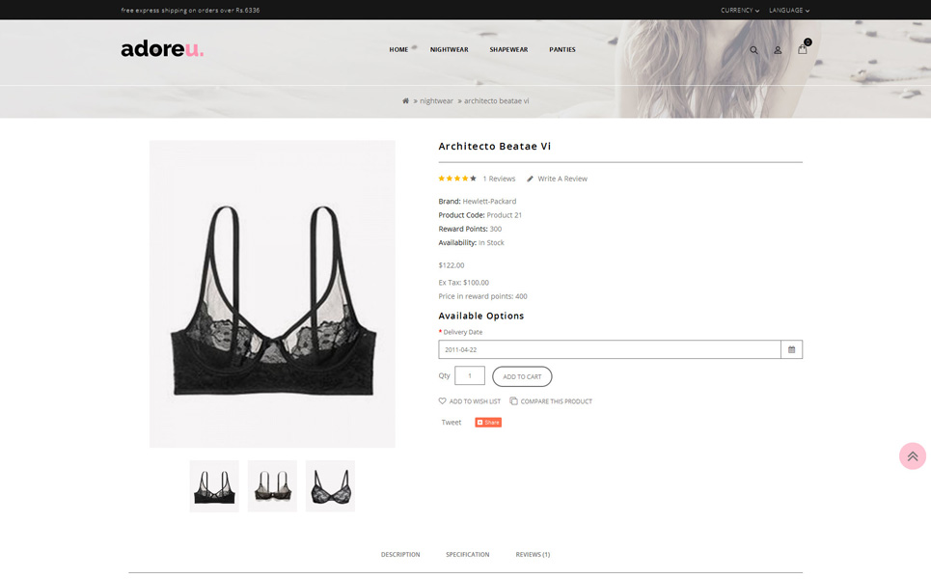This screenshot has height=579, width=931.
Task: Switch to the Specification tab
Action: click(467, 555)
